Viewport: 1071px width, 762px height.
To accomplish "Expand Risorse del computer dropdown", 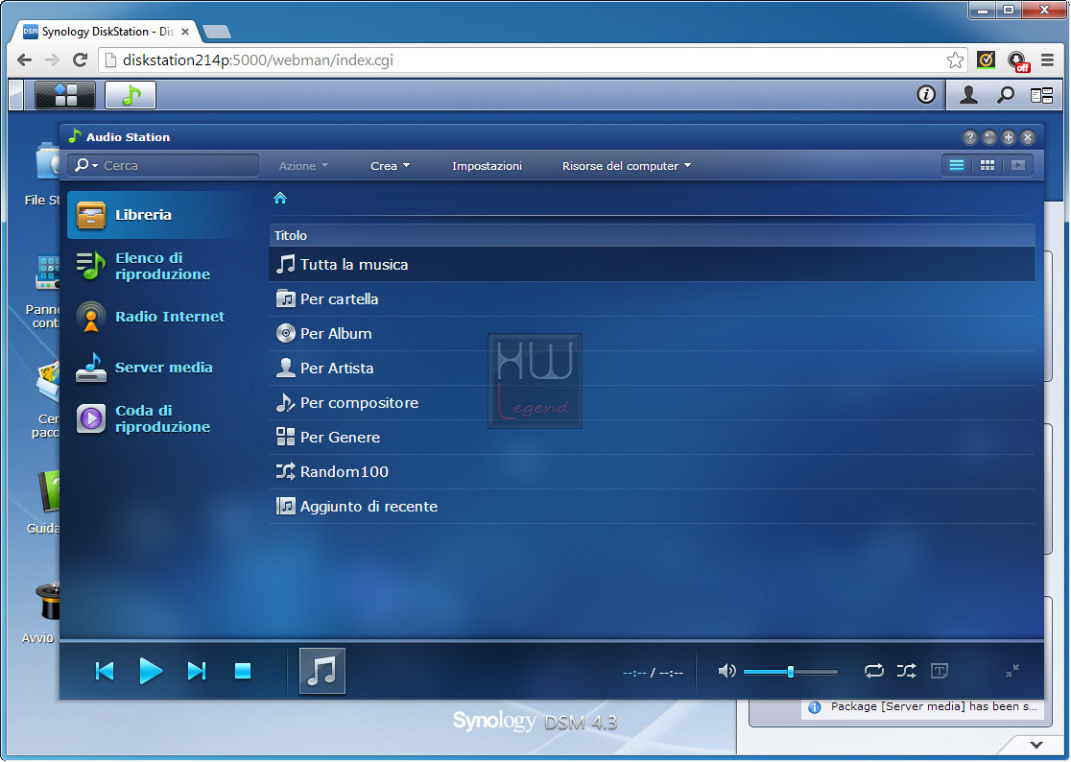I will click(627, 166).
